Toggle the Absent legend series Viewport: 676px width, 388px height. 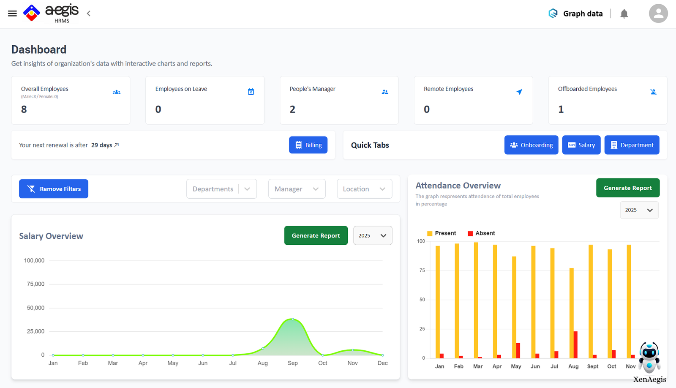pos(481,233)
